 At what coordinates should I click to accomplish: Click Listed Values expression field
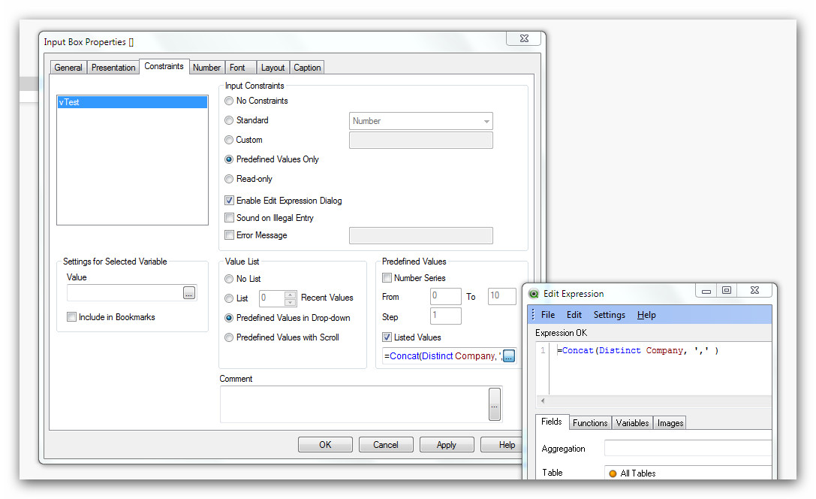[x=443, y=355]
